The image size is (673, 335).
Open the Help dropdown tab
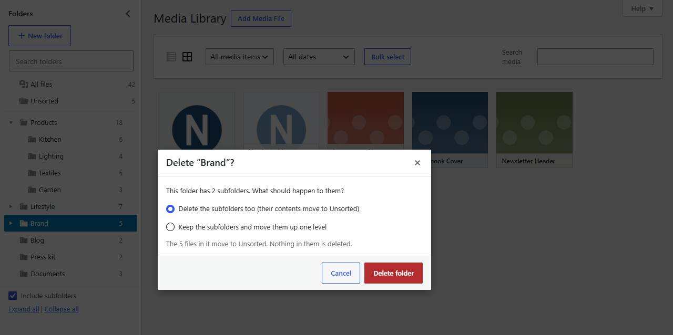642,8
